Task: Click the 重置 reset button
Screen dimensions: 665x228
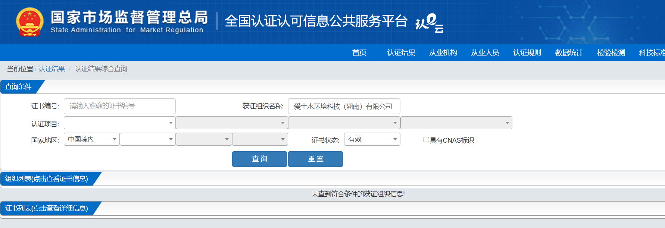Action: click(315, 159)
